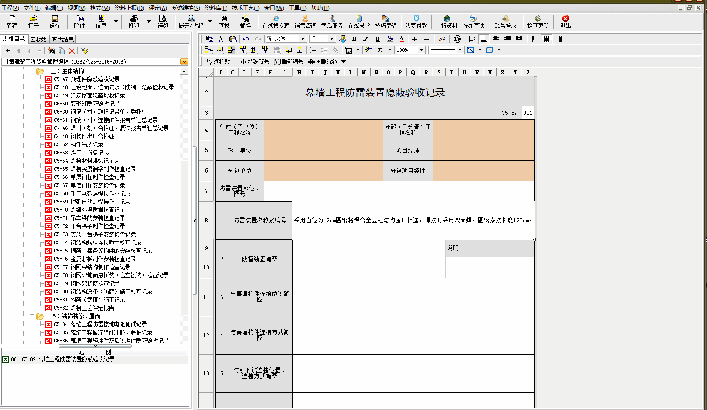
Task: Click the 保存 (Save) toolbar icon
Action: [x=54, y=21]
